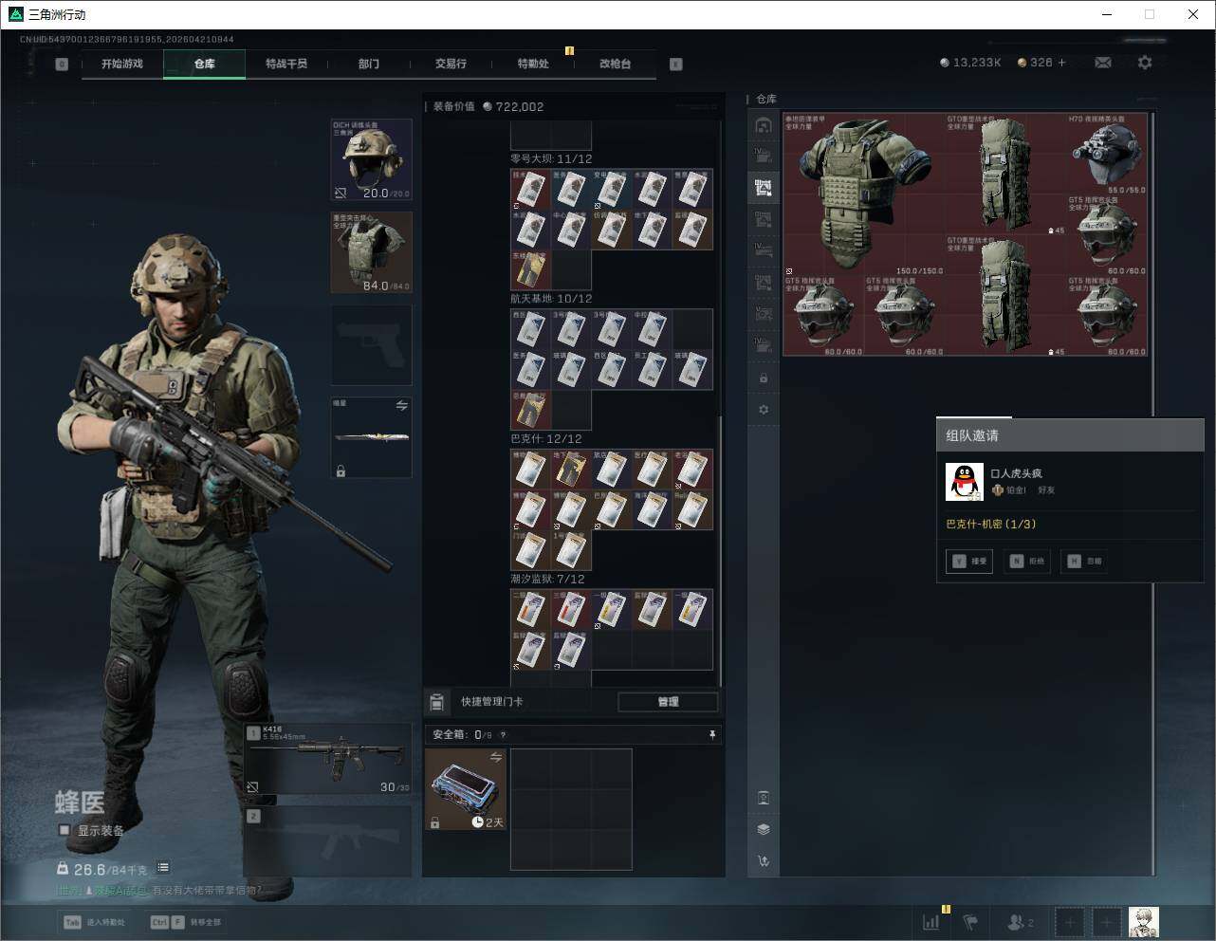Open the 特勤处 tab
This screenshot has width=1216, height=941.
[x=533, y=65]
